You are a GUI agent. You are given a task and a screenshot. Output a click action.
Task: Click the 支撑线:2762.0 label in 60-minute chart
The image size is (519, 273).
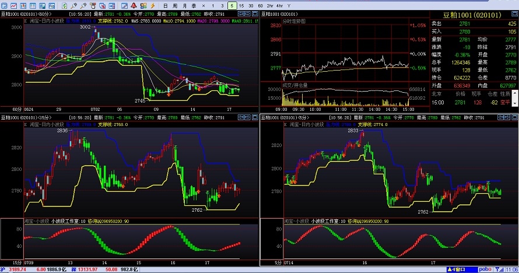(113, 21)
